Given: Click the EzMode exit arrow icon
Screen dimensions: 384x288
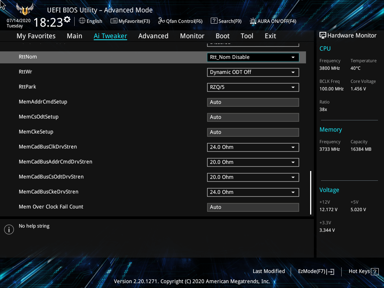Looking at the screenshot, I should 330,271.
